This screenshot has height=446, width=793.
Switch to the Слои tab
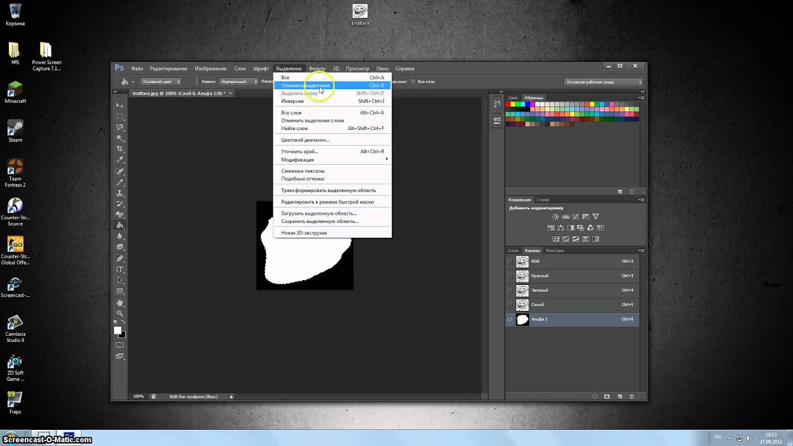pos(514,250)
